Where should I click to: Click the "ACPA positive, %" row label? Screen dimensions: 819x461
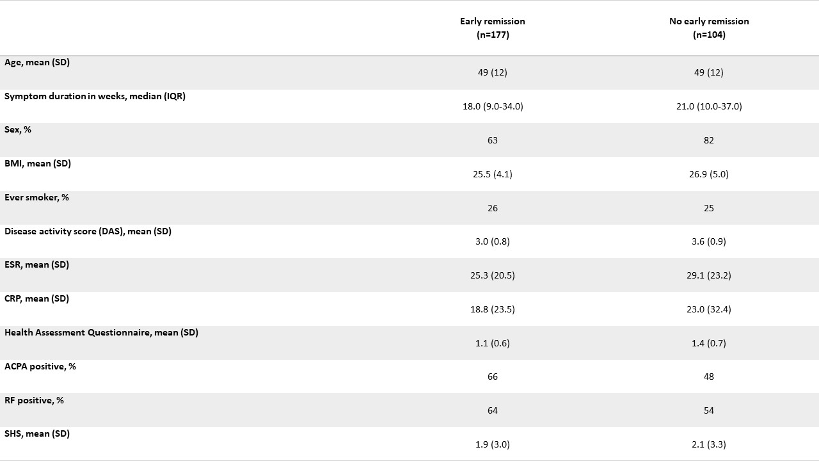40,366
